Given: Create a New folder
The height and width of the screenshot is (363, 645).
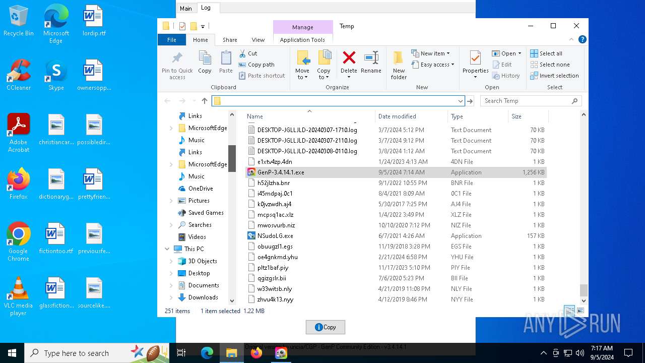Looking at the screenshot, I should (x=399, y=65).
